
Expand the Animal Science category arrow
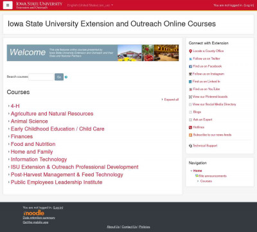9,121
